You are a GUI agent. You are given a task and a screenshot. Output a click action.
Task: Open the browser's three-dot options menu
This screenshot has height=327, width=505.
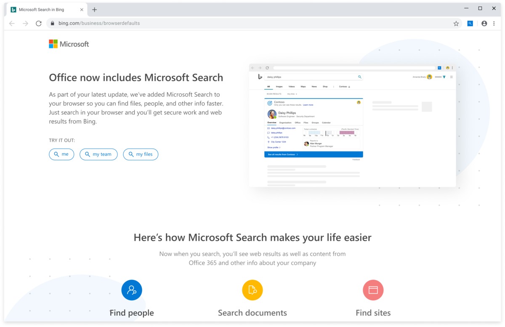(x=494, y=23)
